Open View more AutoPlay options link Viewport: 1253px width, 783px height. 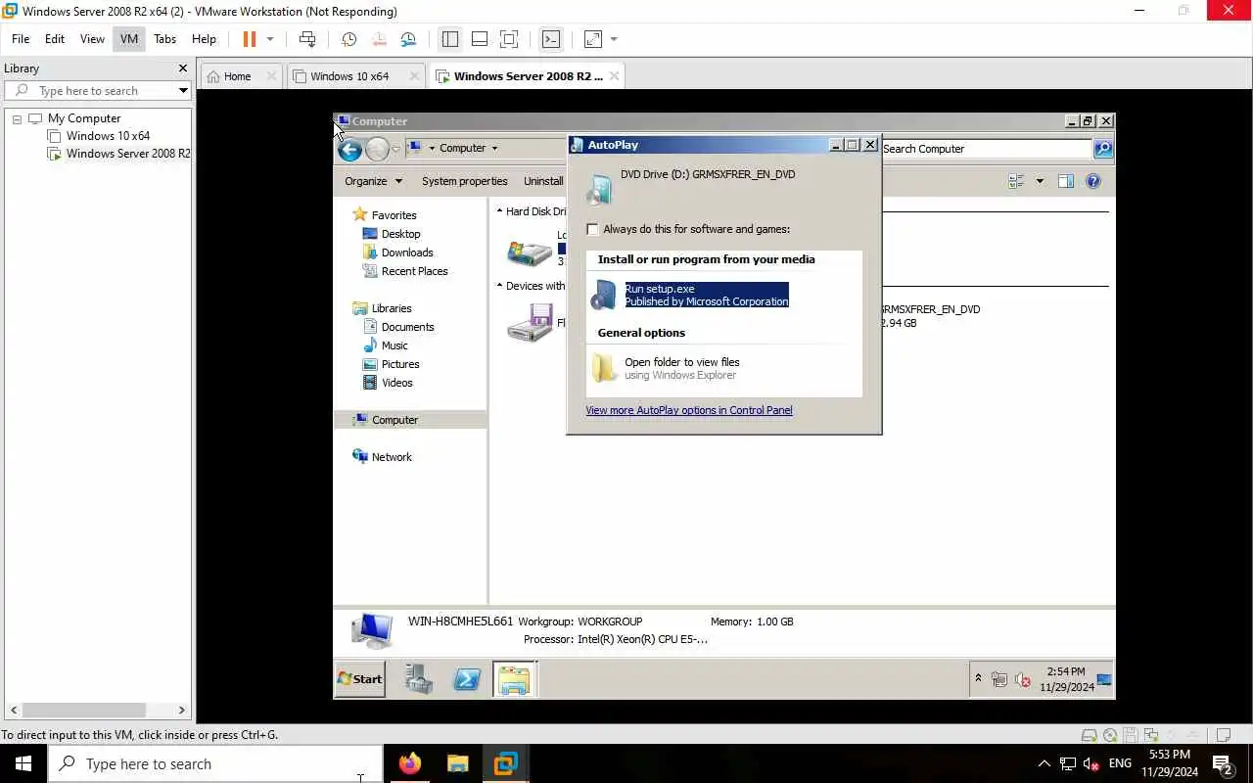click(689, 410)
